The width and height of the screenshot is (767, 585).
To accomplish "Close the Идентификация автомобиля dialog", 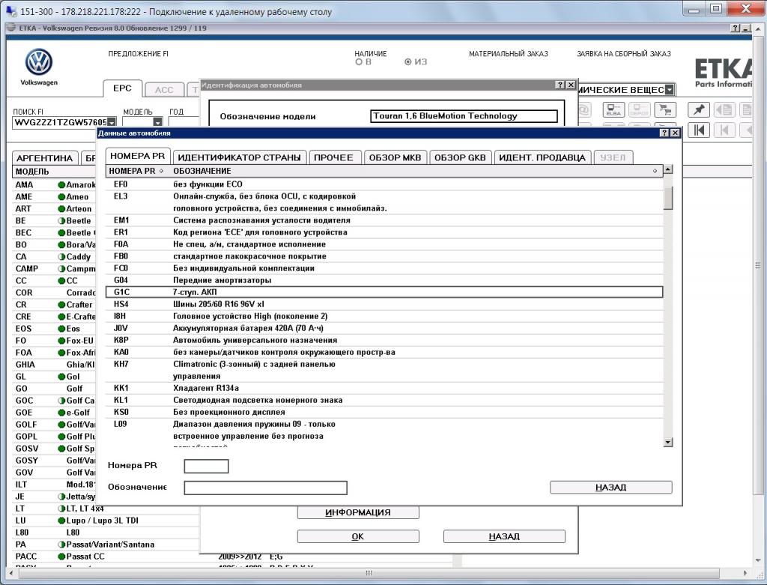I will [570, 85].
